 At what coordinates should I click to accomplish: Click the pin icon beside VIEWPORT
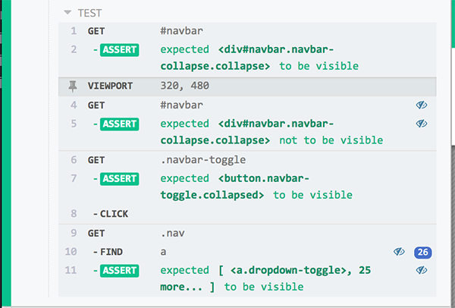click(74, 86)
